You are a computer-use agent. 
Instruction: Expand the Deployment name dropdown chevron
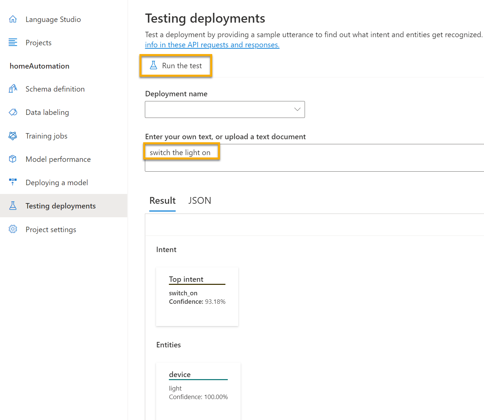297,109
